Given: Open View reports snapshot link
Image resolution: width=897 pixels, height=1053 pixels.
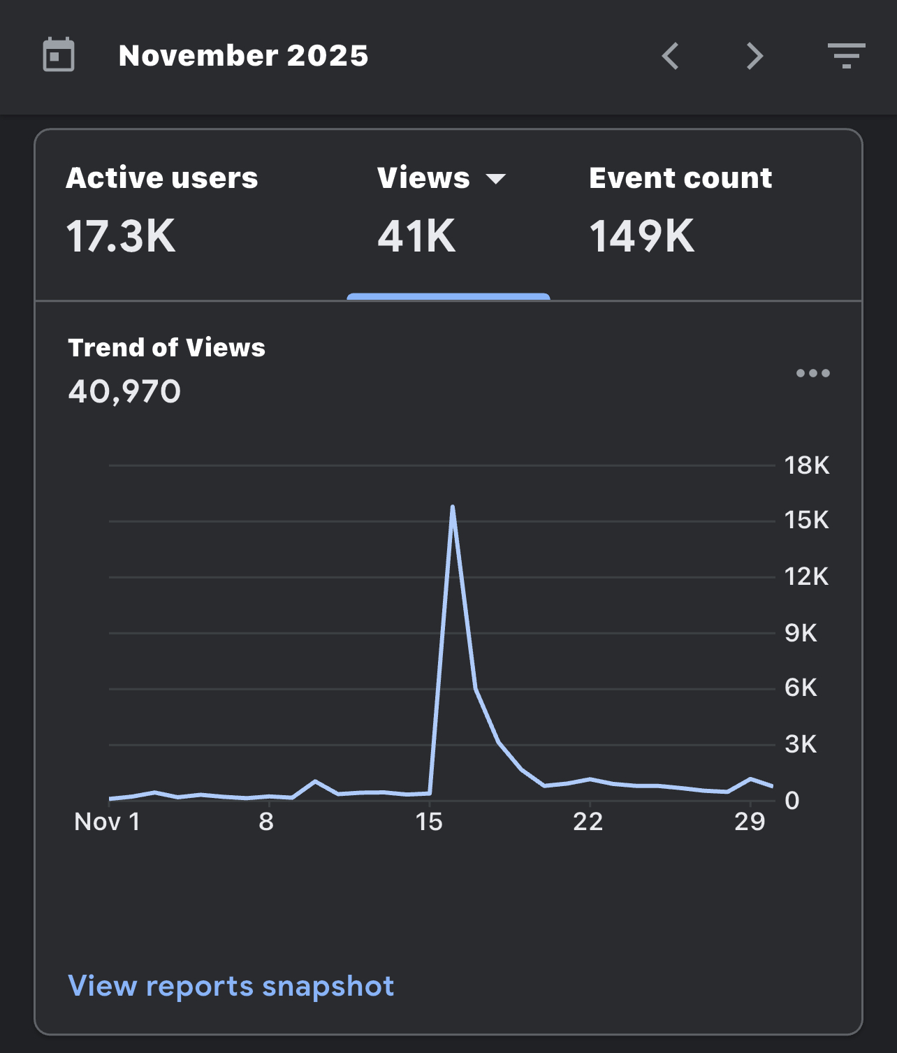Looking at the screenshot, I should coord(231,986).
